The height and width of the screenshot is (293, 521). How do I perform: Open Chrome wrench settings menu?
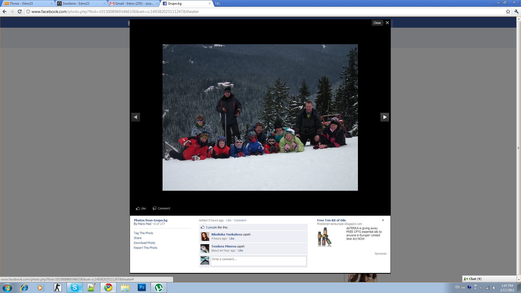click(x=516, y=11)
